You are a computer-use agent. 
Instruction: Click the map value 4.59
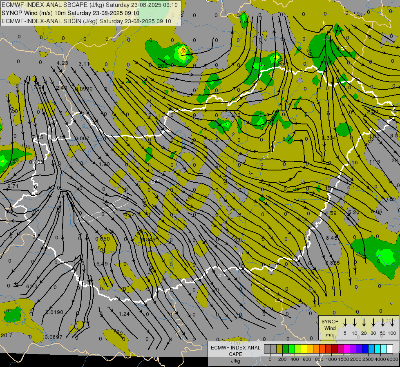click(x=331, y=213)
